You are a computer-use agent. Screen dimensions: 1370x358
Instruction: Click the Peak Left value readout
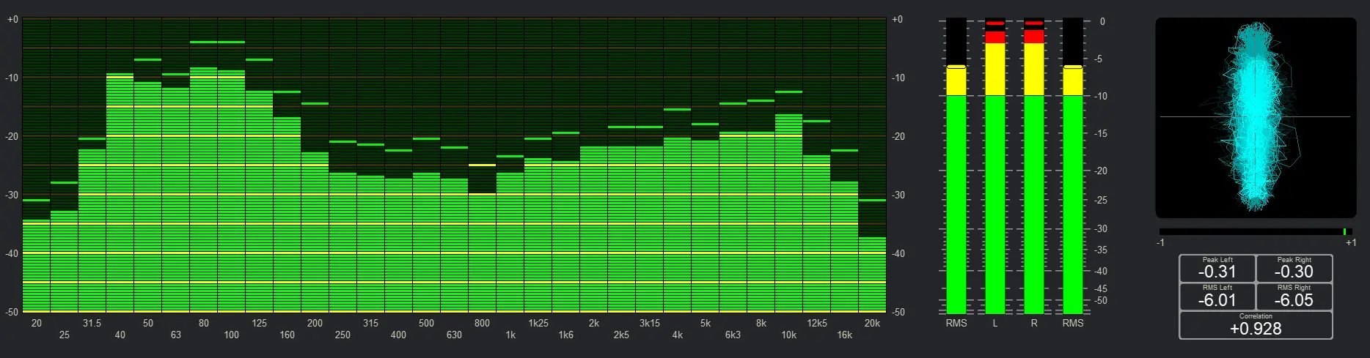1217,269
